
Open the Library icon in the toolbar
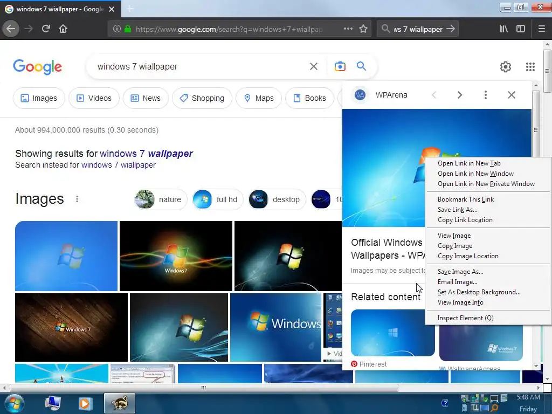503,29
